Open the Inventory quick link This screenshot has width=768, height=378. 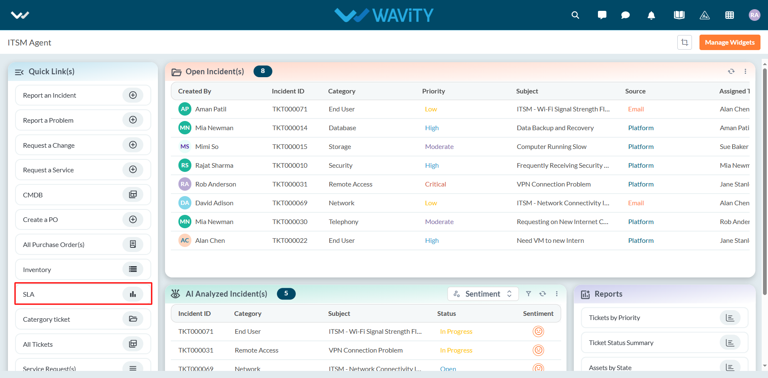[x=83, y=270]
